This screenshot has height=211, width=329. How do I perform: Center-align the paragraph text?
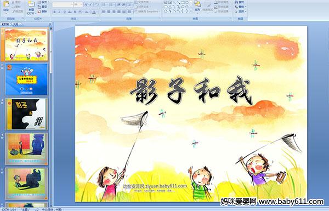coord(109,12)
